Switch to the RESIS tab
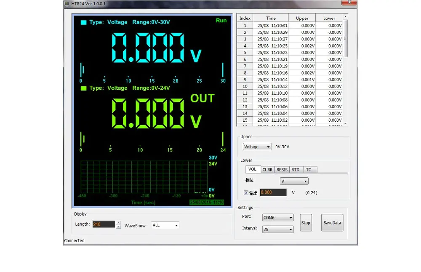Screen dimensions: 421x272 [282, 170]
